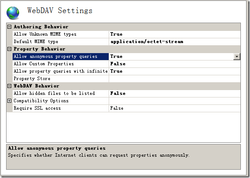This screenshot has width=250, height=178.
Task: Collapse the Authoring Behavior section
Action: 10,27
